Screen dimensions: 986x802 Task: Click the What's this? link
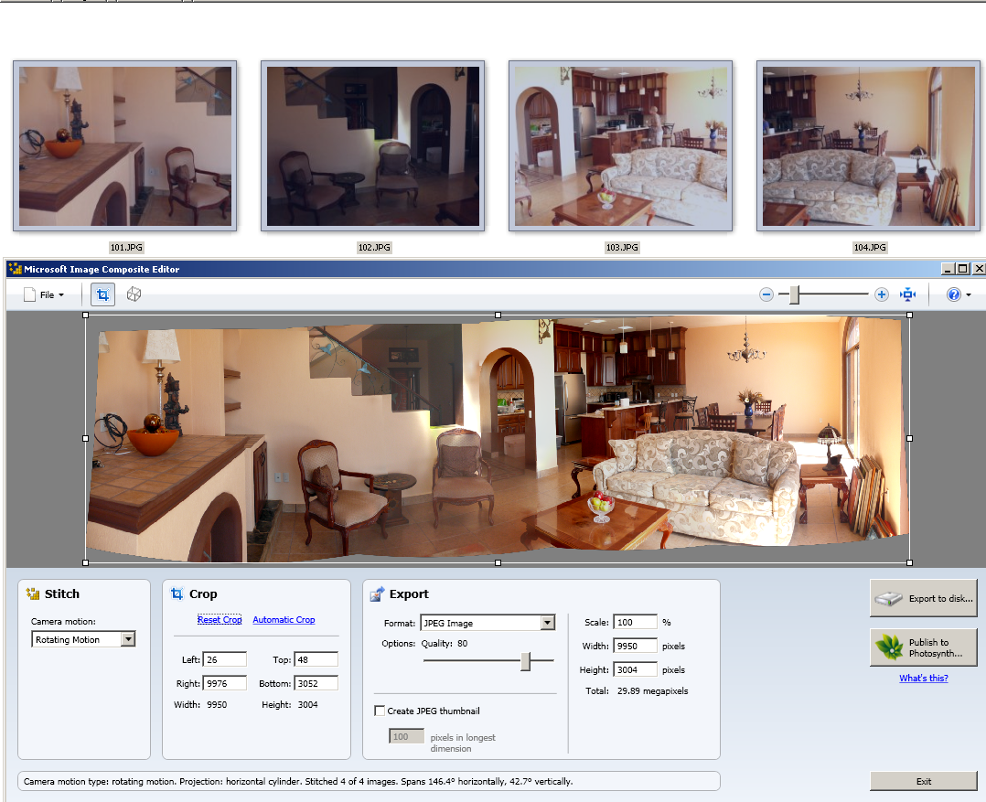[x=923, y=679]
